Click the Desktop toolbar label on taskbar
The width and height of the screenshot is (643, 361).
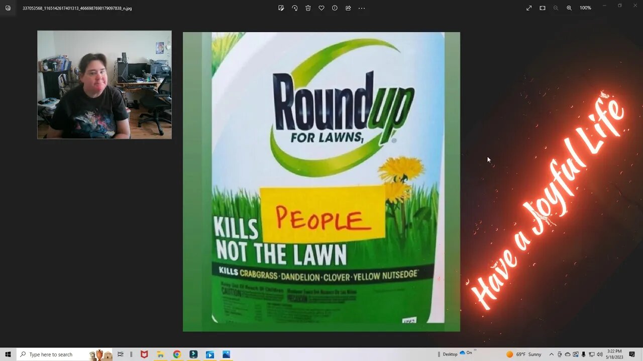coord(450,354)
